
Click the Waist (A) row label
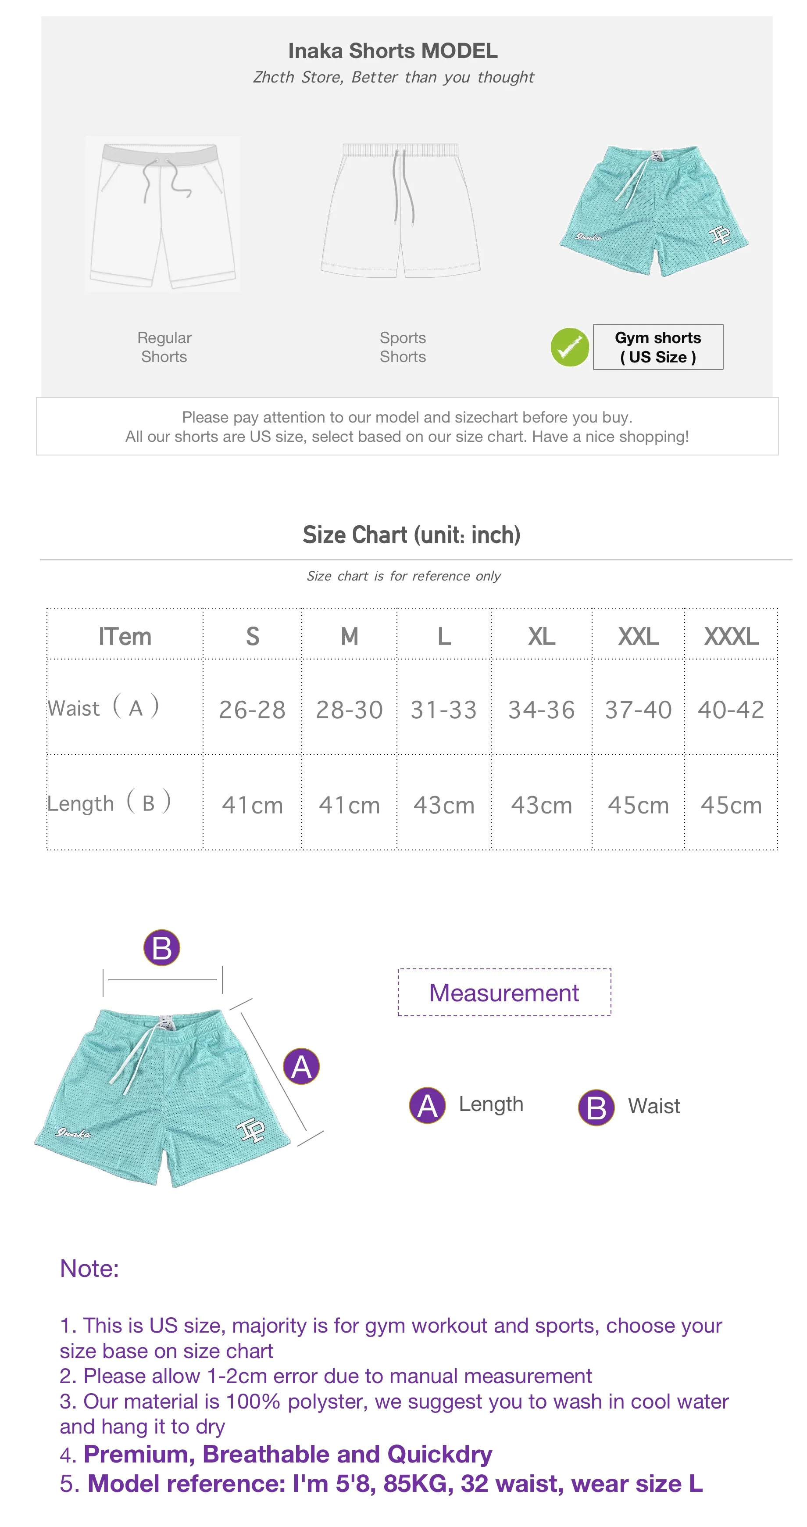pos(103,707)
